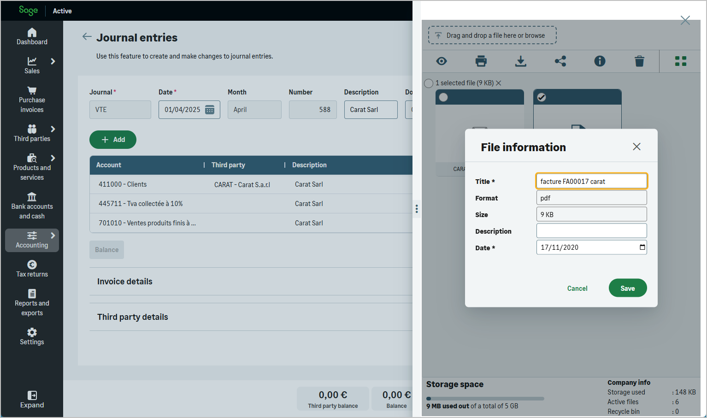
Task: Open file info via the info icon
Action: tap(600, 61)
